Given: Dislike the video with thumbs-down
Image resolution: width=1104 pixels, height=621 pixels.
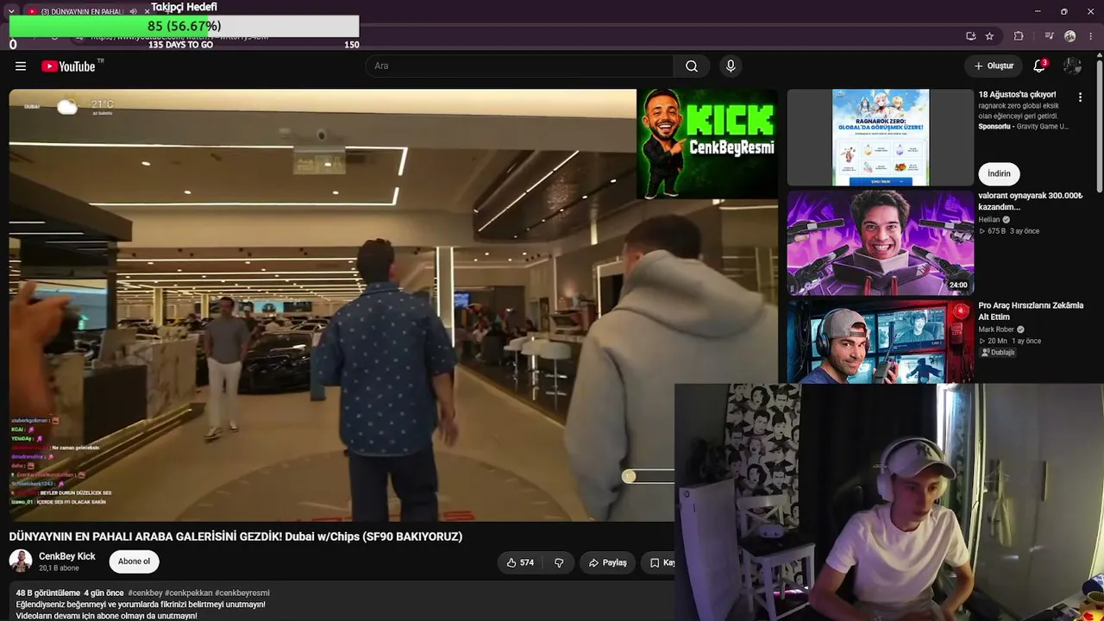Looking at the screenshot, I should [x=559, y=562].
